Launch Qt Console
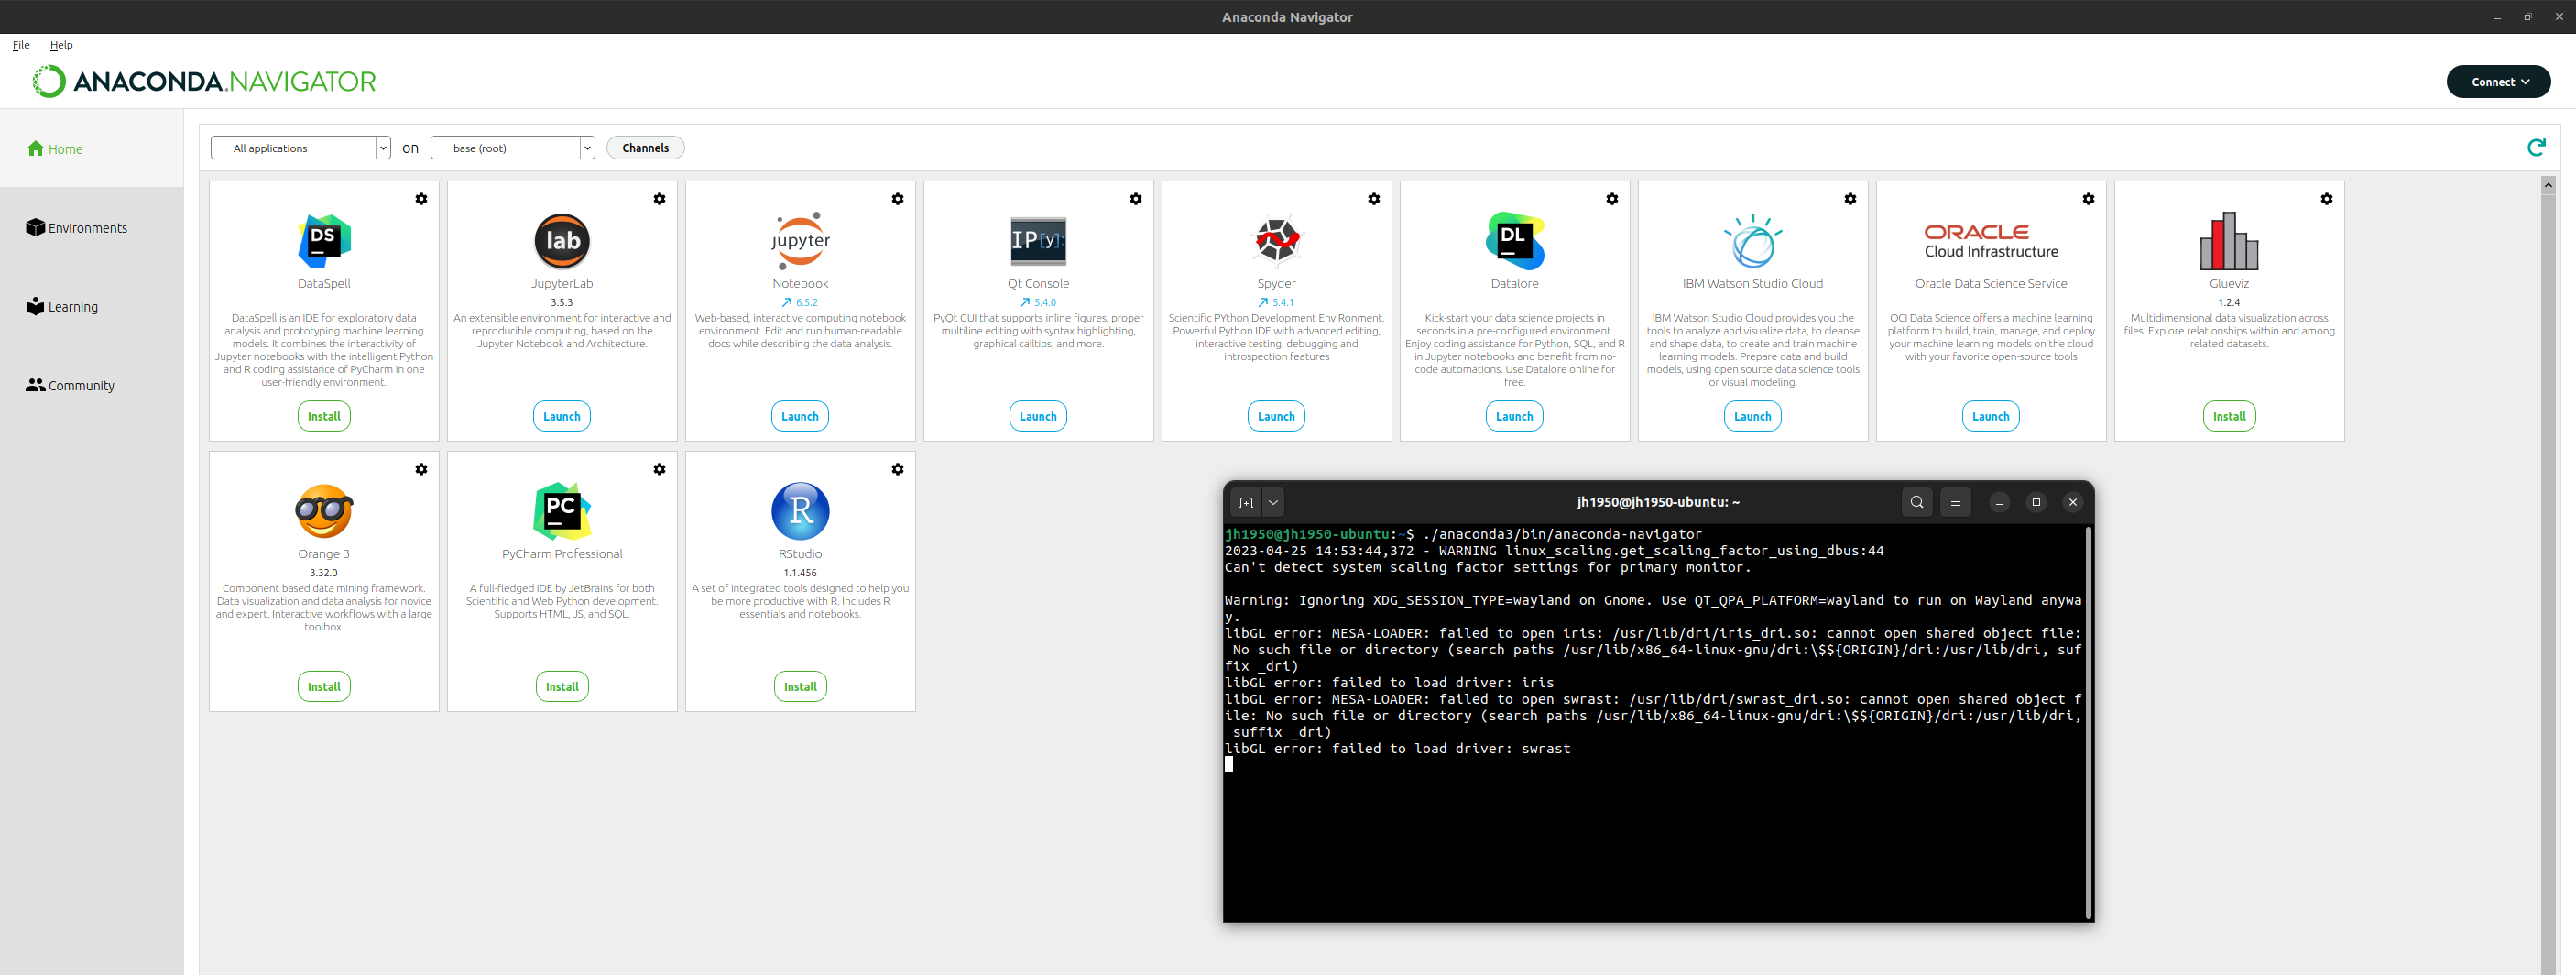This screenshot has height=975, width=2576. coord(1038,416)
